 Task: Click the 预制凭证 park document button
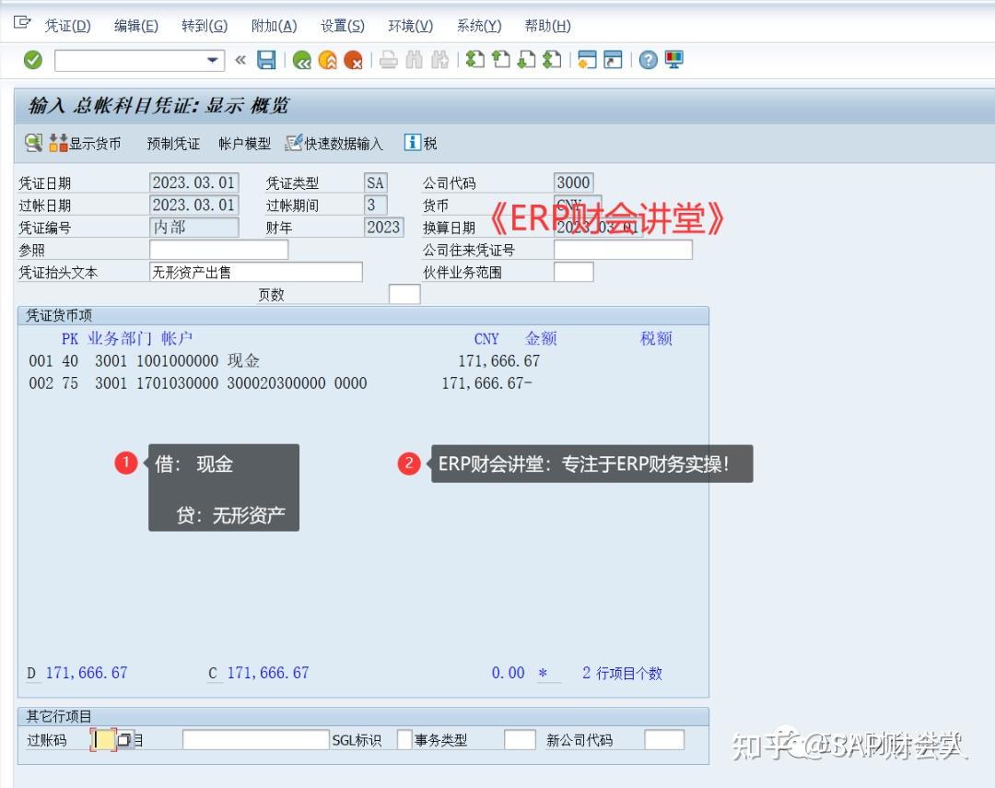click(x=175, y=143)
